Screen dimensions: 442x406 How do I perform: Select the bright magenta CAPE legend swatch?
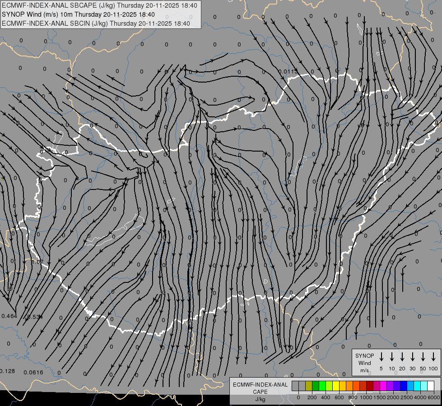[x=383, y=386]
